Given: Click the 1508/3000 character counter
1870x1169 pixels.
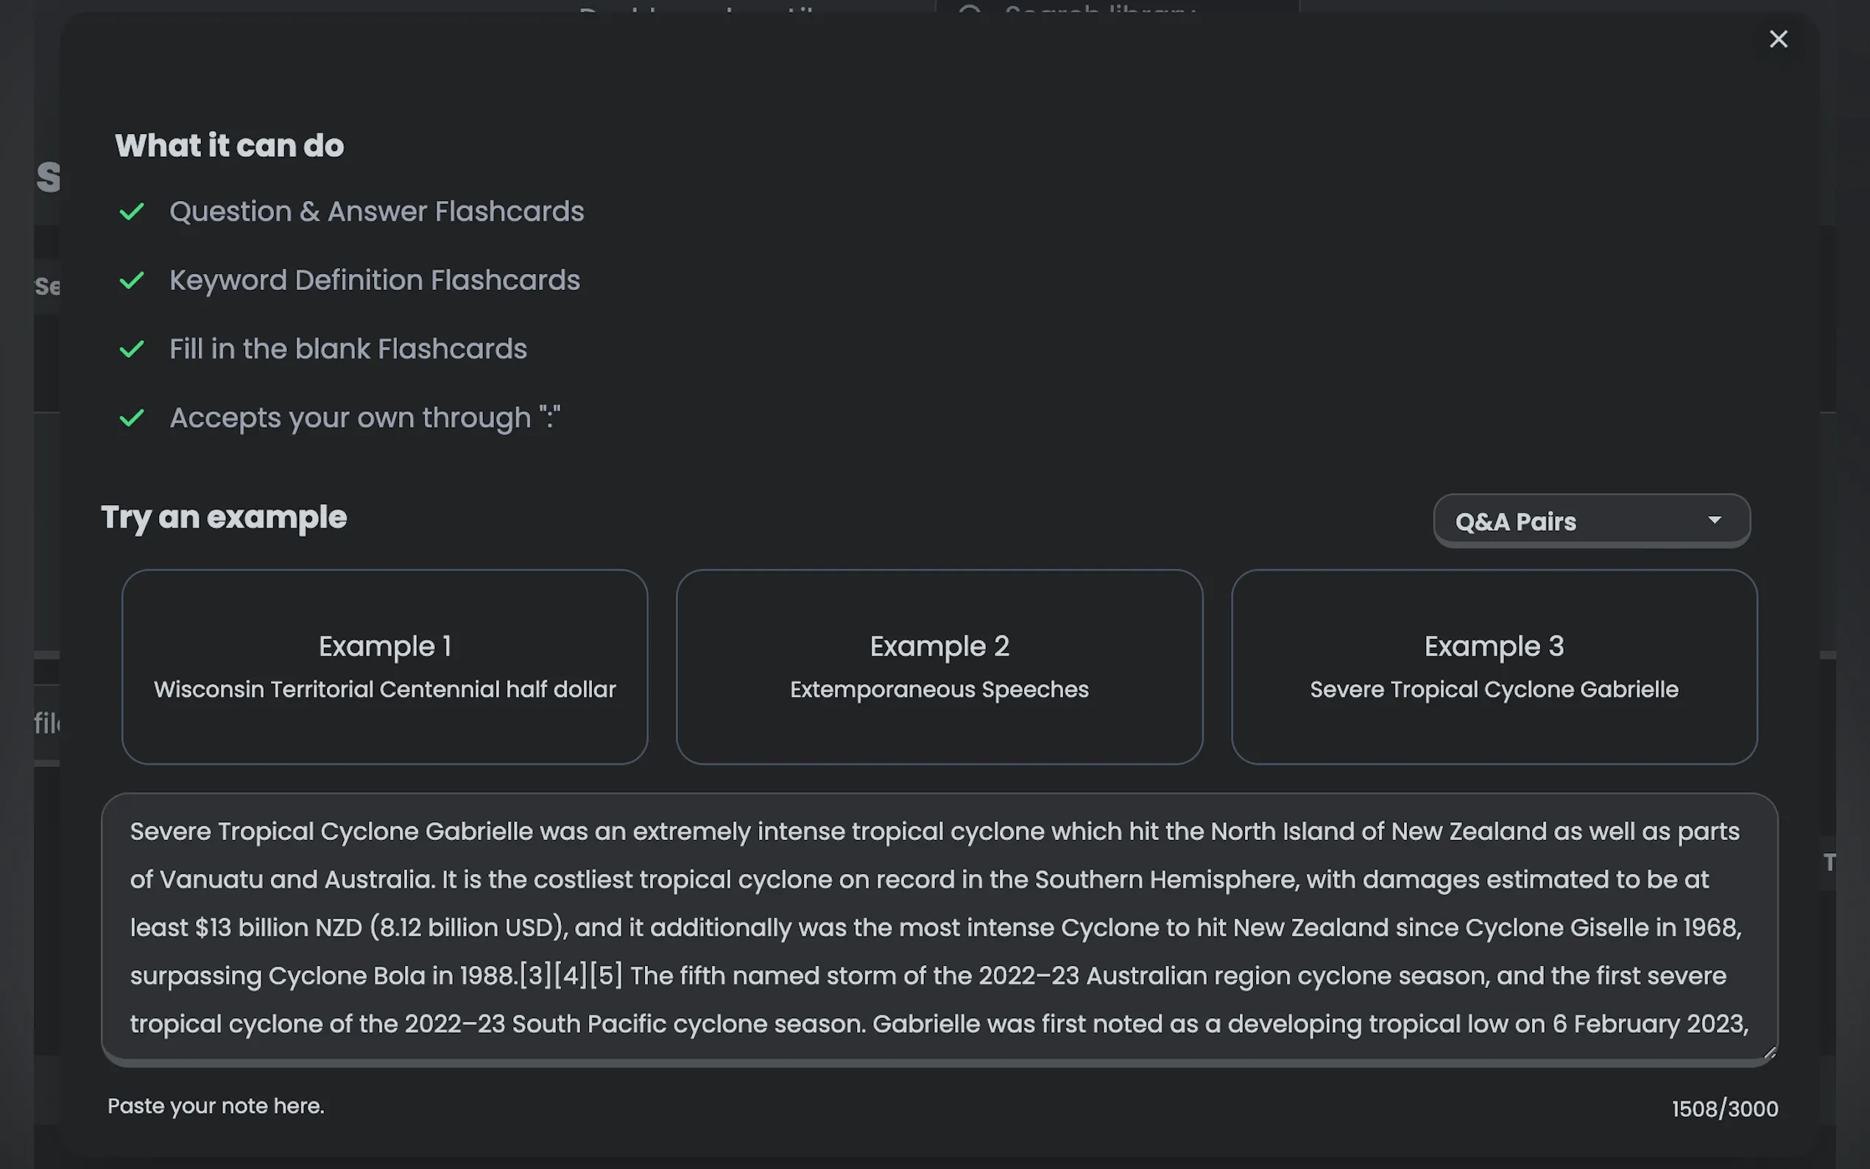Looking at the screenshot, I should (x=1724, y=1109).
